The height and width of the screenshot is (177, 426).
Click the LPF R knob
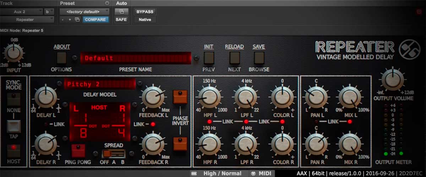click(245, 144)
